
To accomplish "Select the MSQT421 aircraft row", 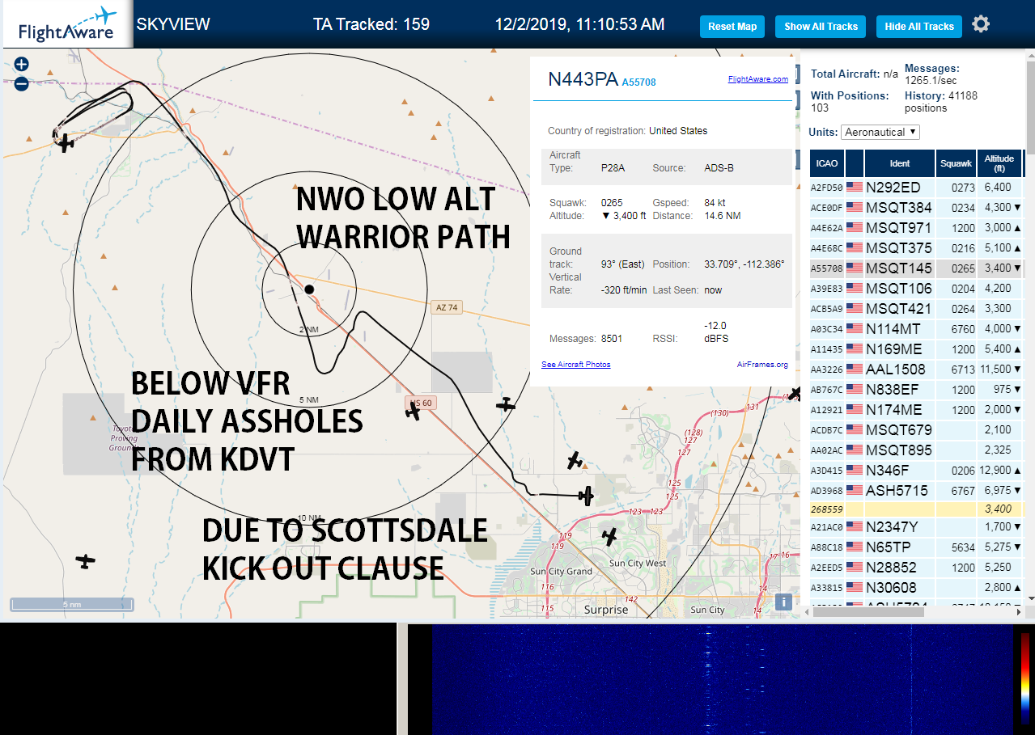I will (917, 308).
